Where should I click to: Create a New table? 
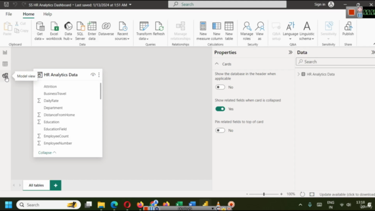pyautogui.click(x=229, y=31)
